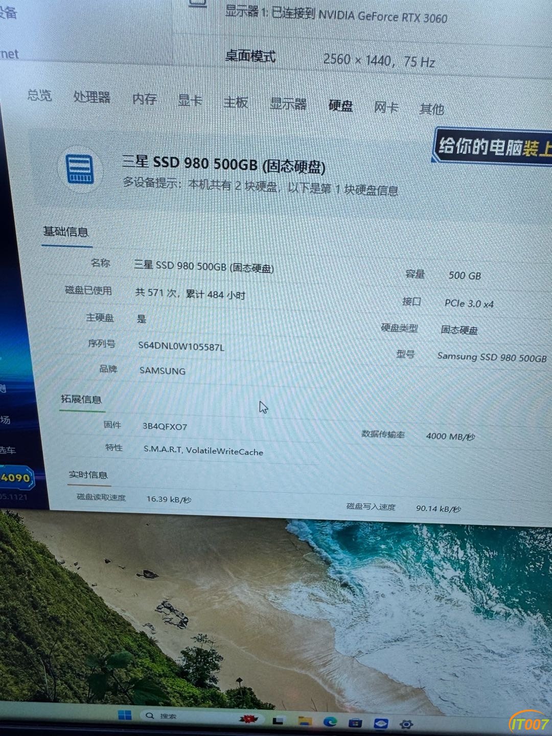Image resolution: width=552 pixels, height=736 pixels.
Task: Open the 内存 tab
Action: [145, 99]
